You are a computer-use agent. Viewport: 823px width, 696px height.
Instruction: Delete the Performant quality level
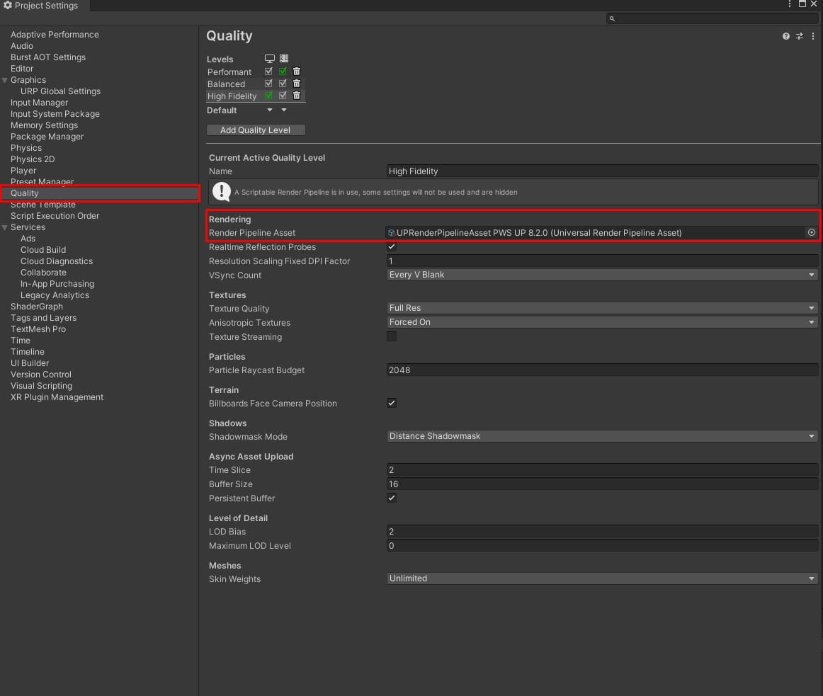[x=297, y=72]
